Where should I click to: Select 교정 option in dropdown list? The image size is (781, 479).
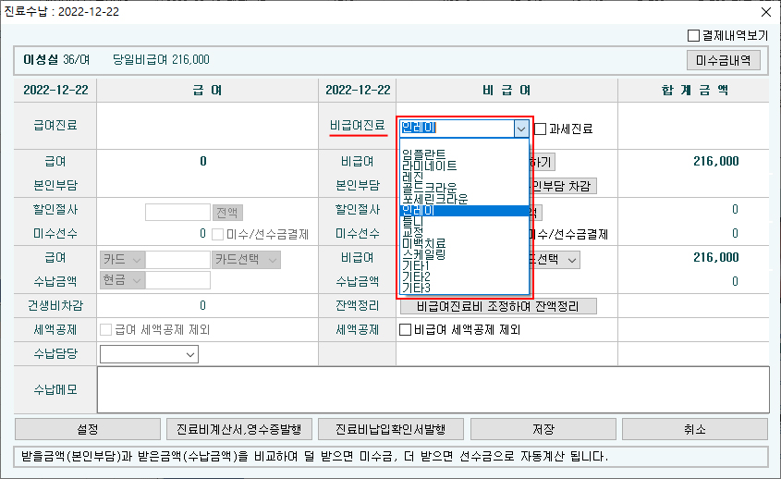413,232
